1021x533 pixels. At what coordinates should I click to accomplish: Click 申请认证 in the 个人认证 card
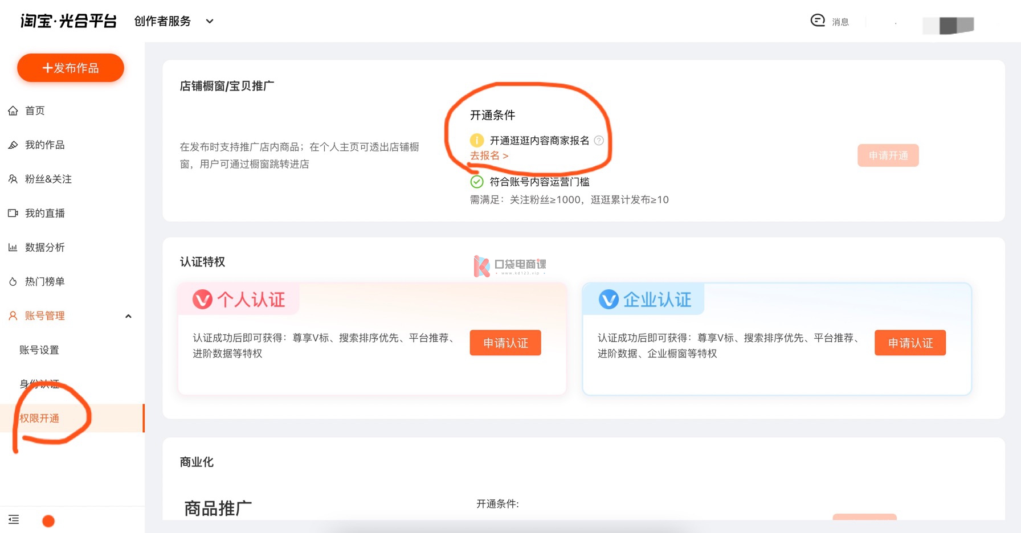(505, 343)
